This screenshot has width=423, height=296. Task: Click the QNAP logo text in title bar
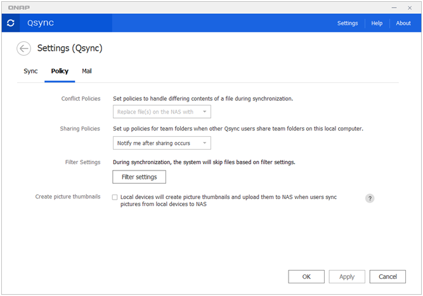[x=19, y=8]
